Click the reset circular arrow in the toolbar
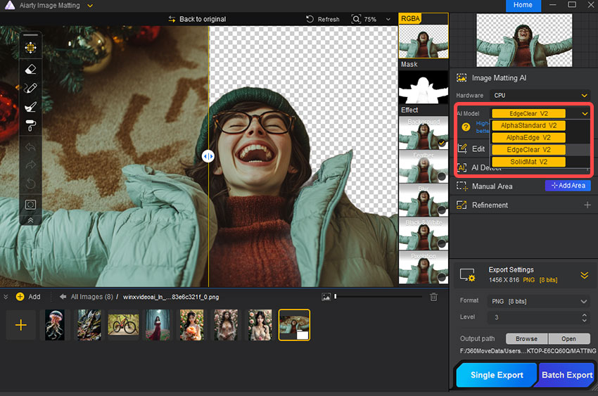Screen dimensions: 598x396 coord(30,184)
